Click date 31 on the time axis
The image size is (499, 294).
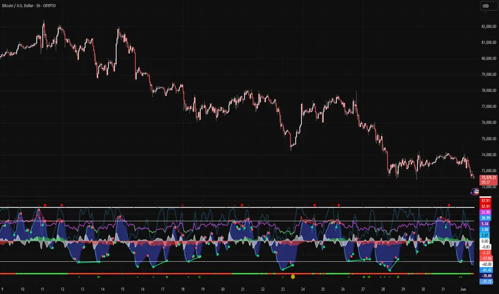[443, 289]
